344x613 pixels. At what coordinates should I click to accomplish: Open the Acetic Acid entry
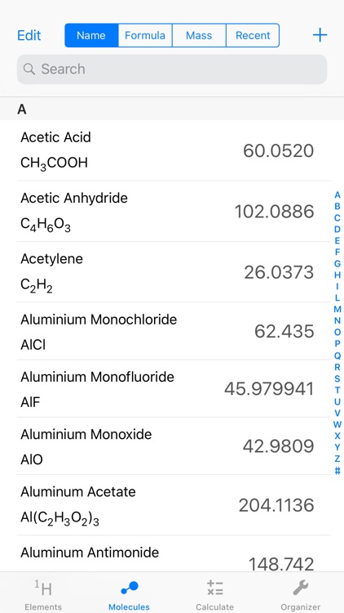(172, 150)
